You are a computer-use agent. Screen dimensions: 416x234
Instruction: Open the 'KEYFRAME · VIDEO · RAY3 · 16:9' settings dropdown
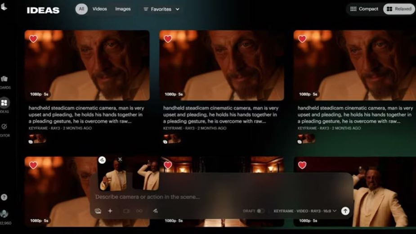click(x=305, y=211)
